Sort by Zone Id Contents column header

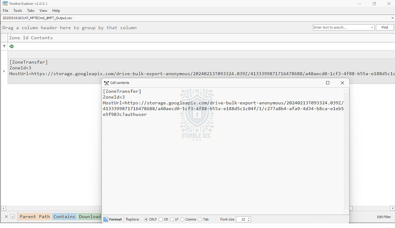tap(31, 38)
